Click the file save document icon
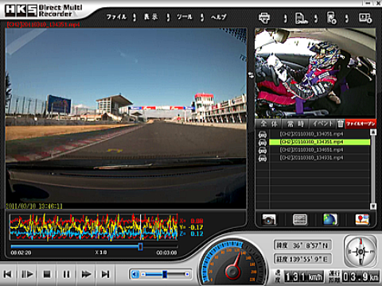The image size is (382, 286). 302,18
